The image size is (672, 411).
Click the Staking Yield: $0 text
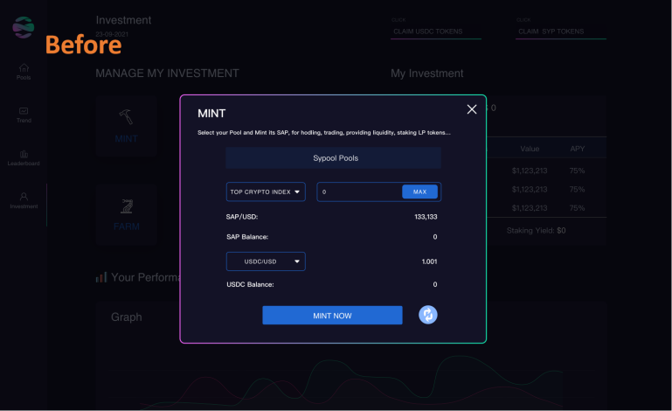536,231
